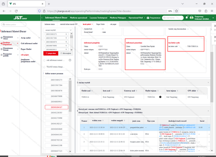216x157 pixels.
Task: Open the user account dropdown arrow
Action: pyautogui.click(x=213, y=18)
